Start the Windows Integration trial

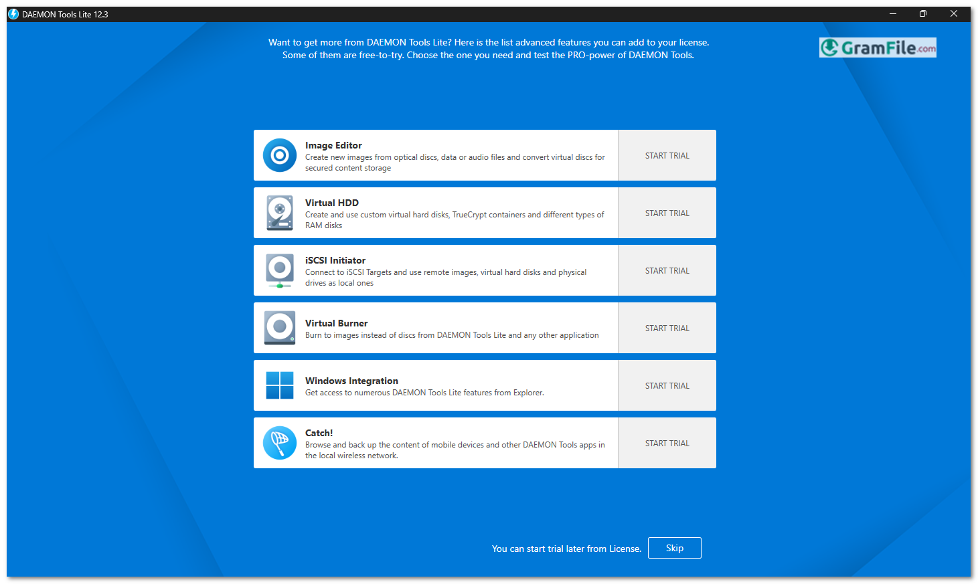(x=667, y=386)
